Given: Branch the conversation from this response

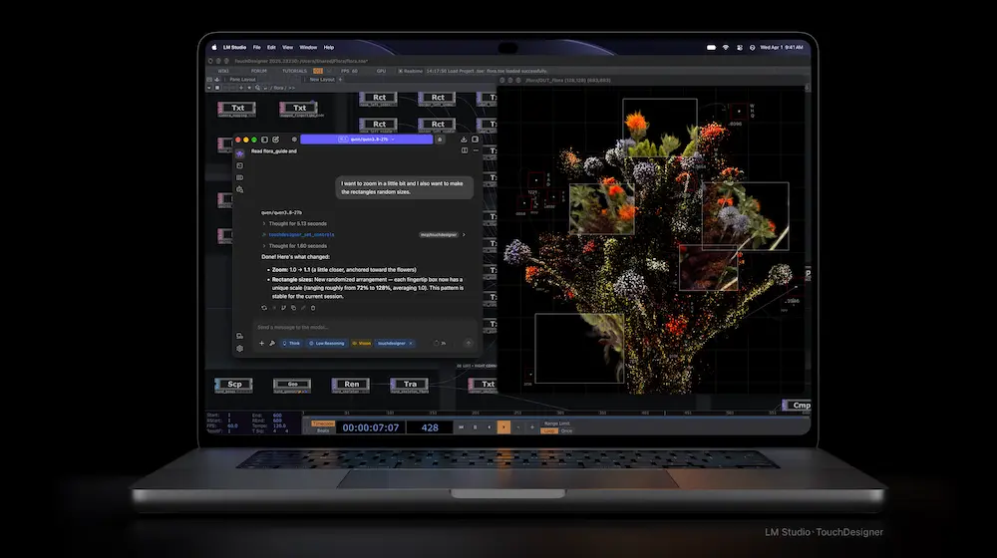Looking at the screenshot, I should pyautogui.click(x=283, y=308).
